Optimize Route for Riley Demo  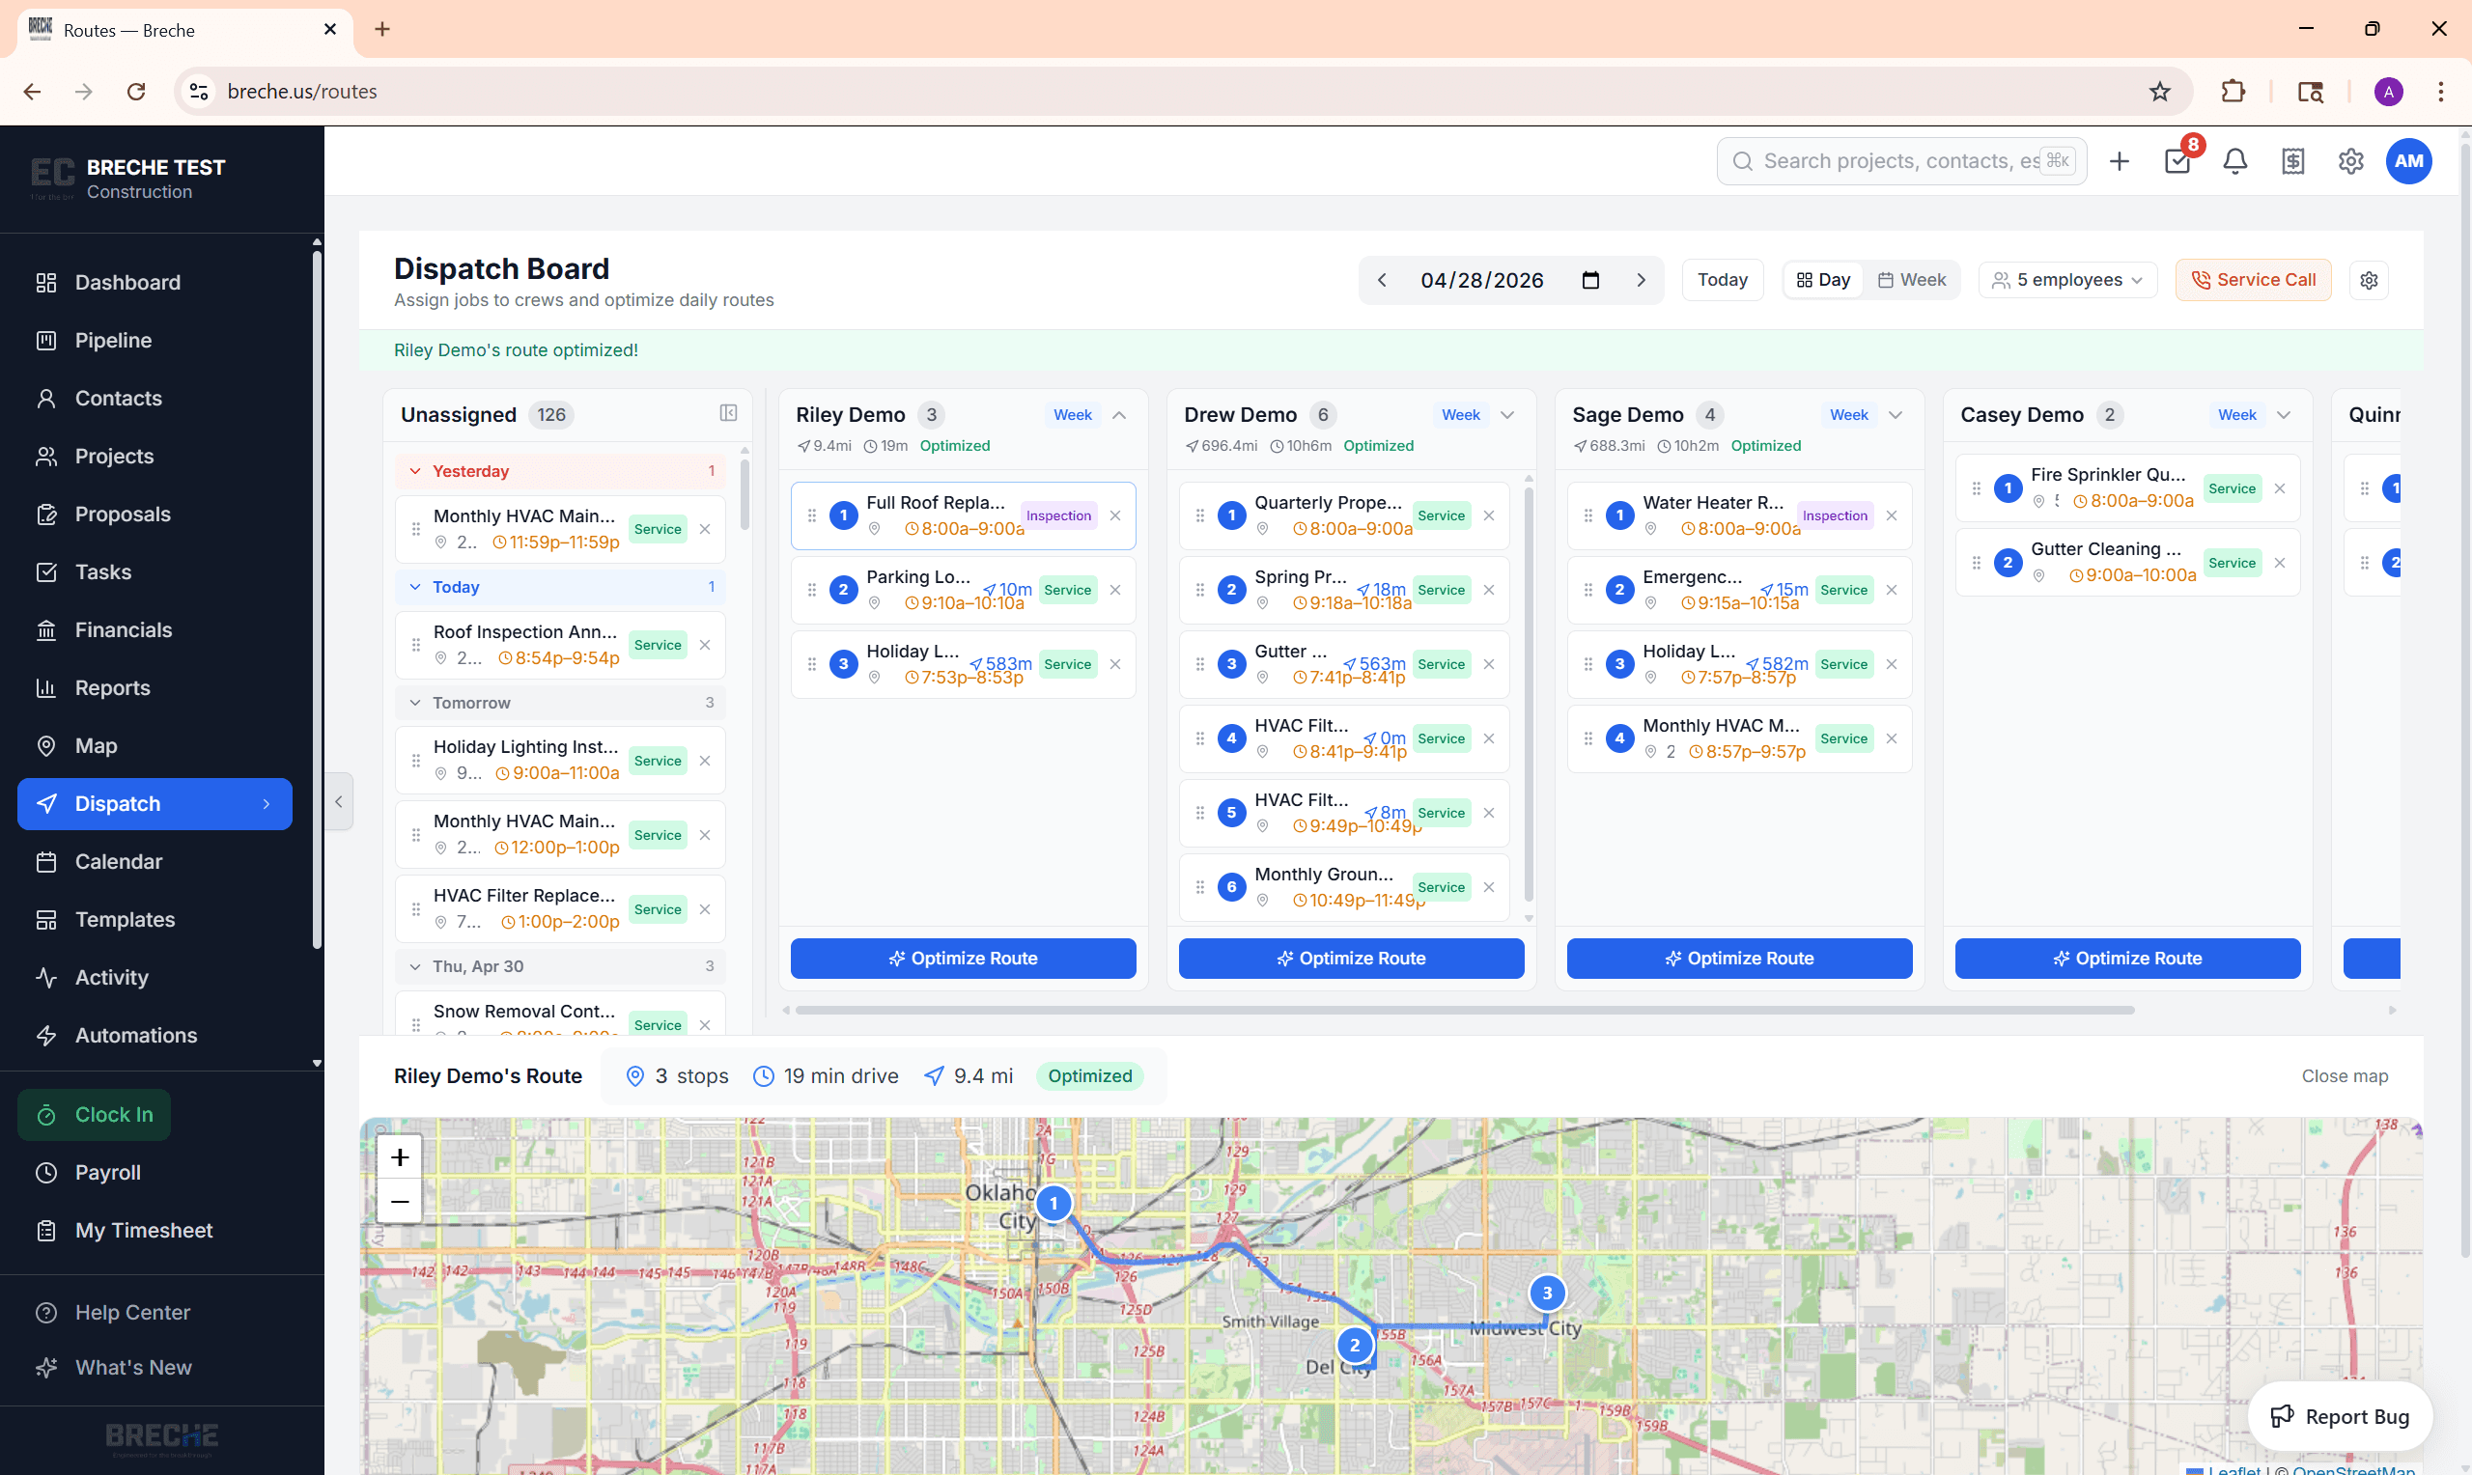[x=963, y=959]
